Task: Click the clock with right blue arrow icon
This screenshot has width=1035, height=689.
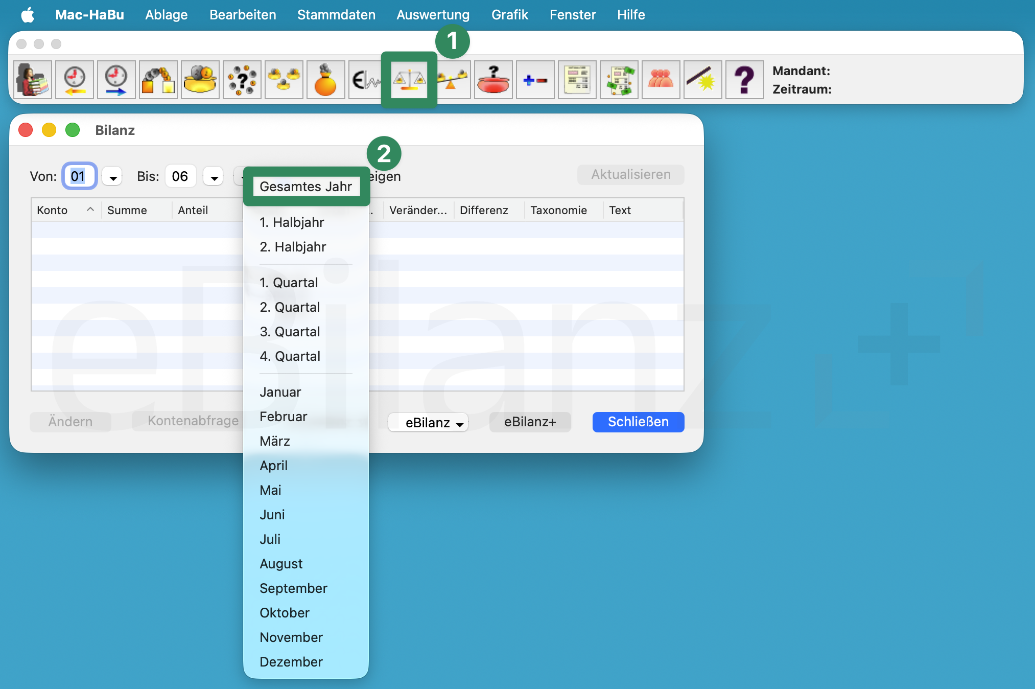Action: [x=116, y=80]
